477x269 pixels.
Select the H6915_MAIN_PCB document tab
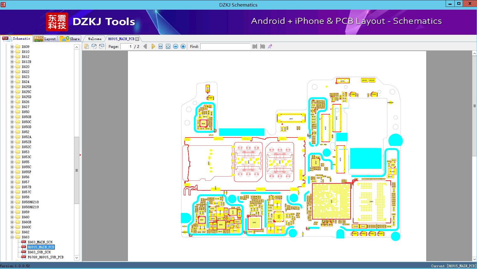pyautogui.click(x=121, y=39)
